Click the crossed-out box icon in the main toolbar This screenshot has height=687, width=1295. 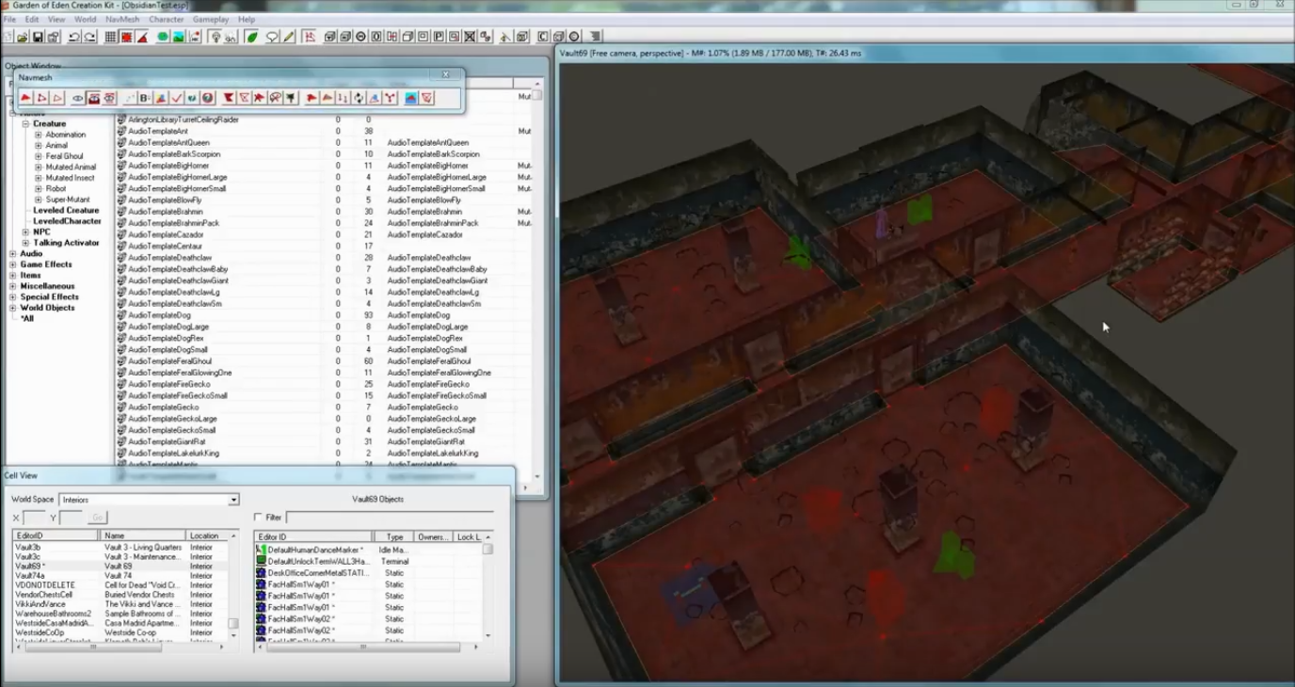tap(470, 38)
